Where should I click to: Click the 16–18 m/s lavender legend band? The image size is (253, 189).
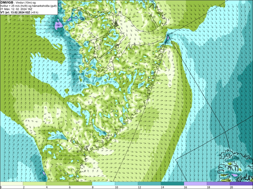[x=195, y=183]
